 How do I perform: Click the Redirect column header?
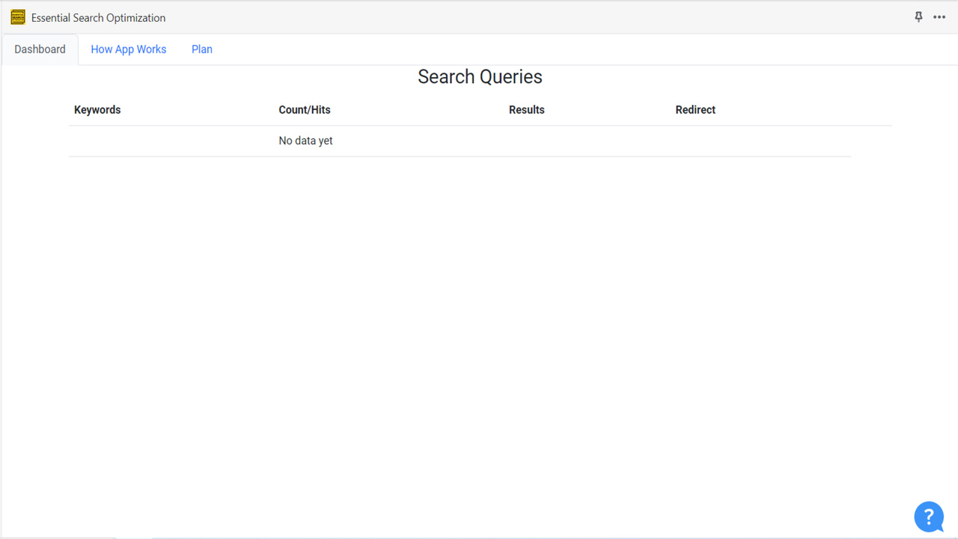pos(695,110)
